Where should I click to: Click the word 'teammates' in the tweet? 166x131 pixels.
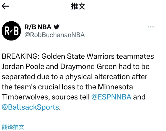135,56
